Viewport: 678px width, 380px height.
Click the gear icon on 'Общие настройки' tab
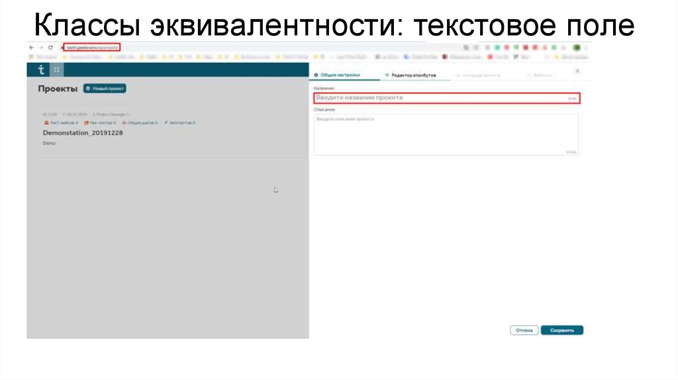coord(316,75)
